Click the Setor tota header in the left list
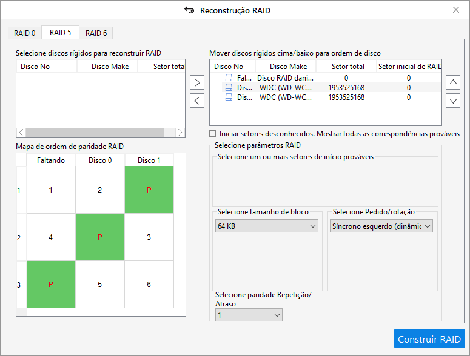470x356 pixels. tap(161, 67)
